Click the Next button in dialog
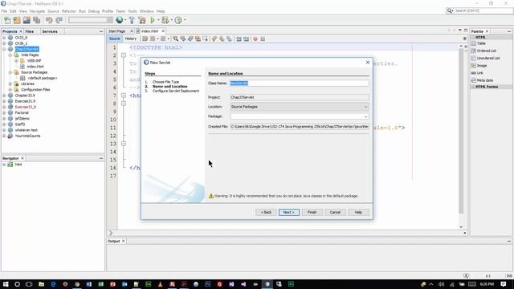 coord(289,212)
